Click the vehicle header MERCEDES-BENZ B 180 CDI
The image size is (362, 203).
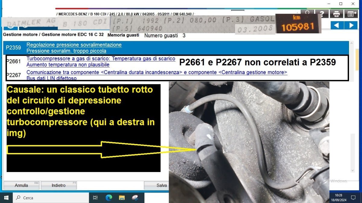126,14
